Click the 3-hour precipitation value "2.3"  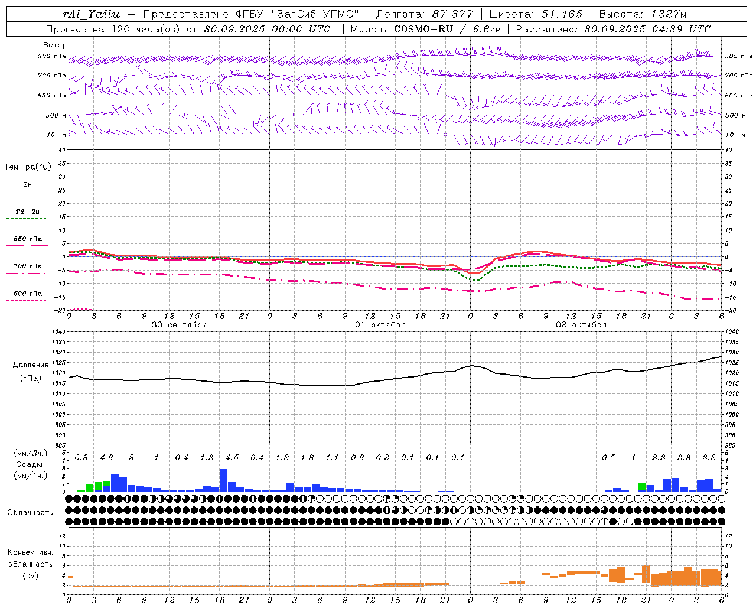[x=684, y=458]
